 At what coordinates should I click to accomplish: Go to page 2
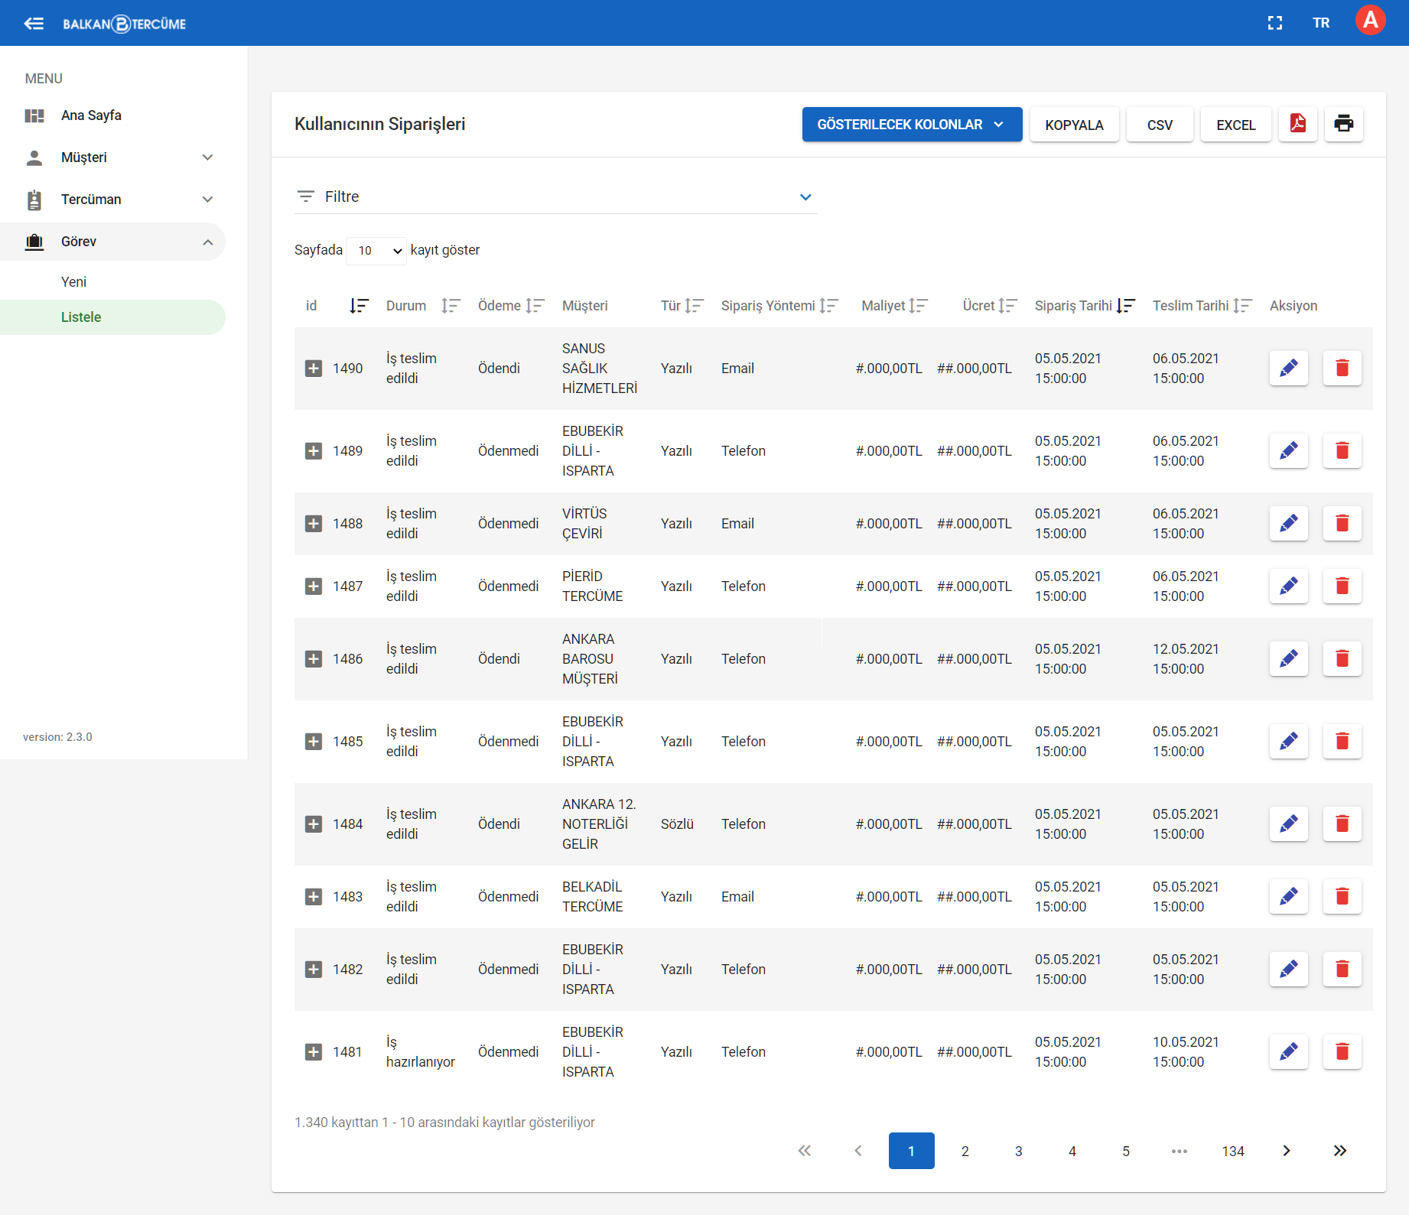pyautogui.click(x=965, y=1151)
